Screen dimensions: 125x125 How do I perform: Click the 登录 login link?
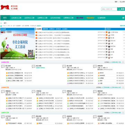click(116, 2)
